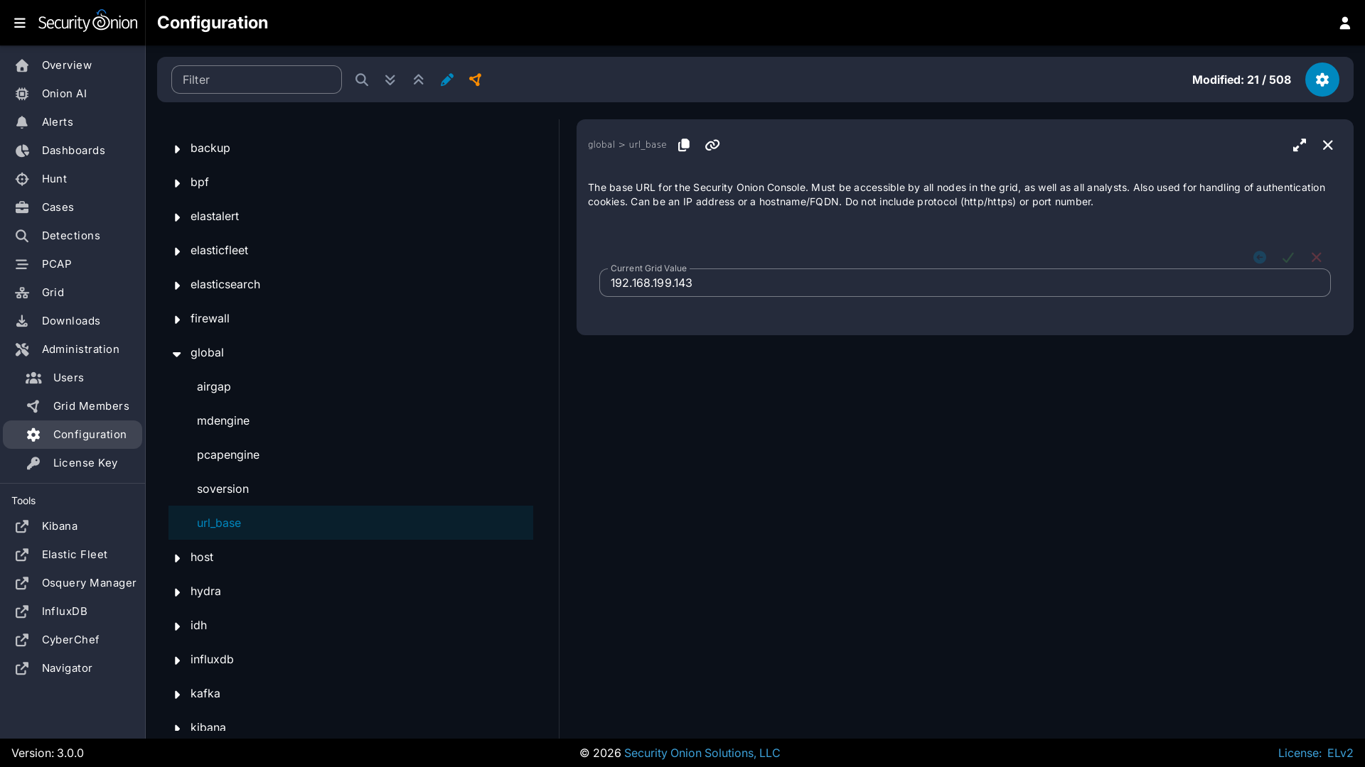
Task: Expand the firewall settings node
Action: coord(177,320)
